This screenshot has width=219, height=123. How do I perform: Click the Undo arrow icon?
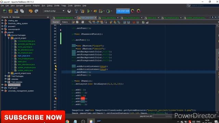click(x=30, y=11)
